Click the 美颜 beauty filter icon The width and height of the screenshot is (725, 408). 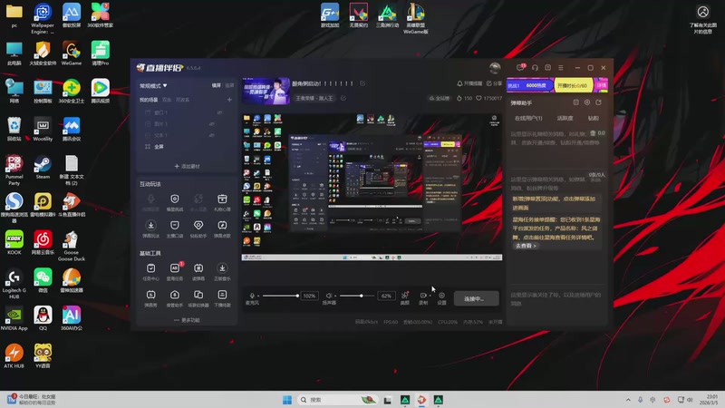405,296
